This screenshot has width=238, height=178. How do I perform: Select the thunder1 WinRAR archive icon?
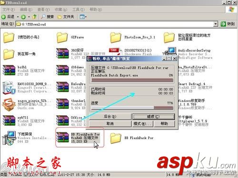click(x=62, y=104)
